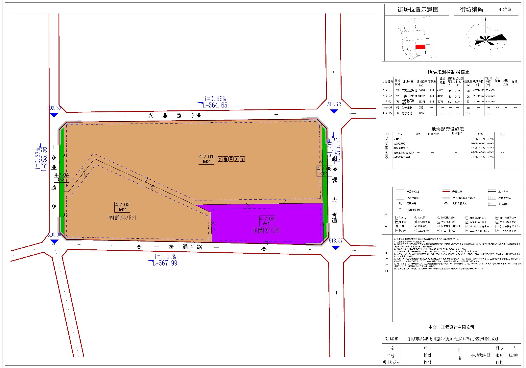Click row 4-7-04 in the control index table
This screenshot has height=368, width=526.
pos(451,107)
